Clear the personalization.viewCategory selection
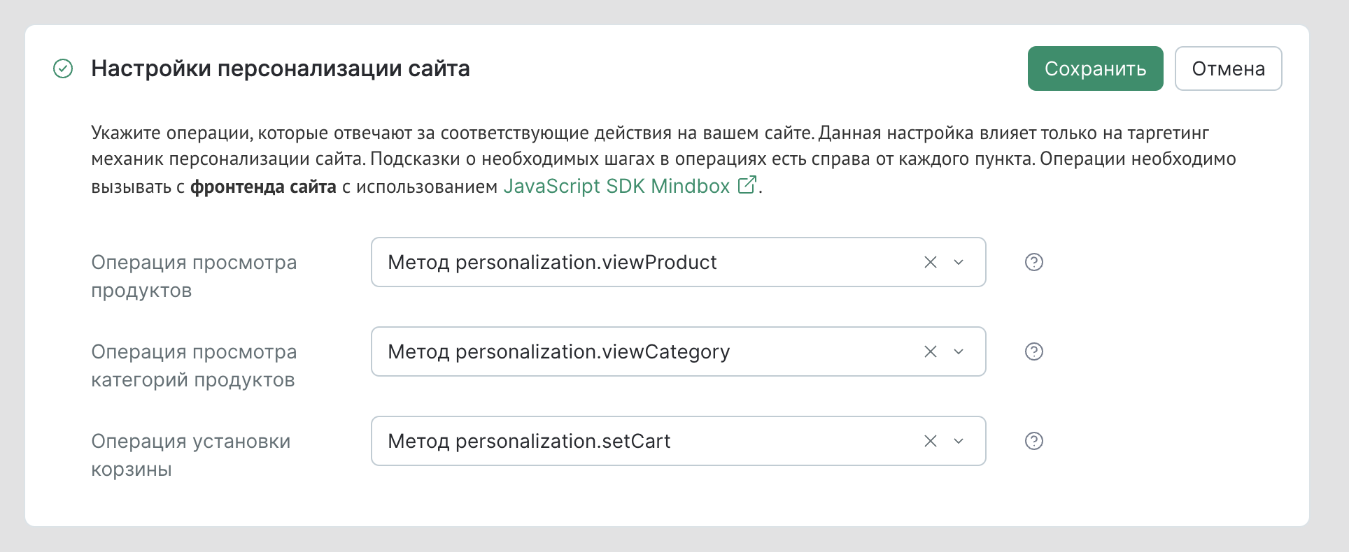Viewport: 1349px width, 552px height. pos(930,351)
